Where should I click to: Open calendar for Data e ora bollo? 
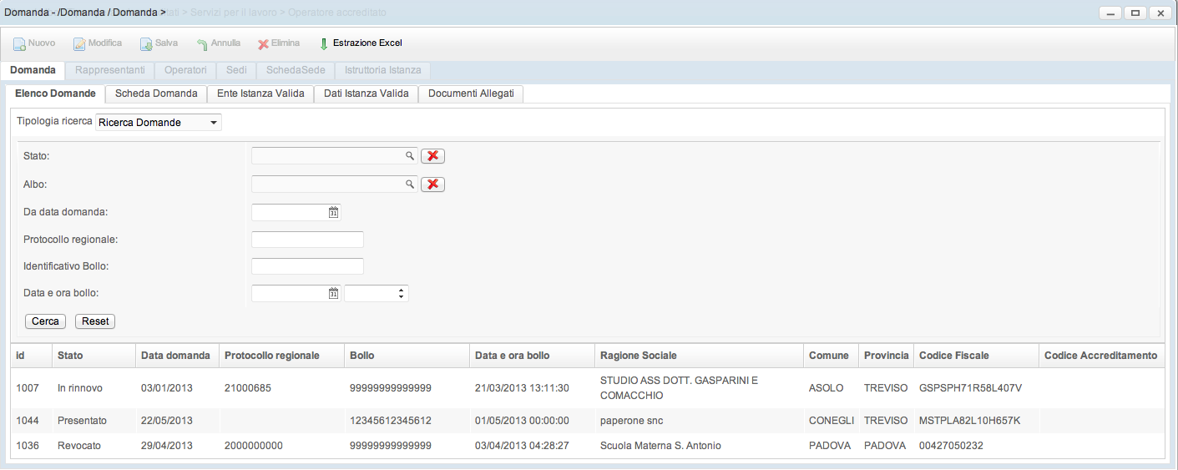(x=333, y=293)
